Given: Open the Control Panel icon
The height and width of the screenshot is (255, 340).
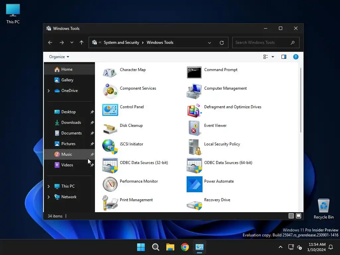Looking at the screenshot, I should click(110, 110).
